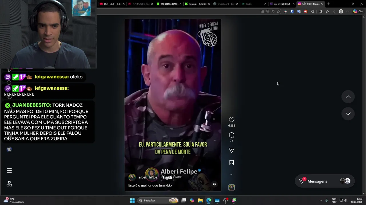Open the reel's three-dot more options
Screen dimensions: 366x205
click(x=232, y=175)
